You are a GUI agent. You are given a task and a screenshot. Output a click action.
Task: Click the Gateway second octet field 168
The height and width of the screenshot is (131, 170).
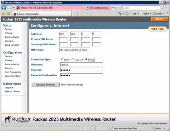coord(74,34)
